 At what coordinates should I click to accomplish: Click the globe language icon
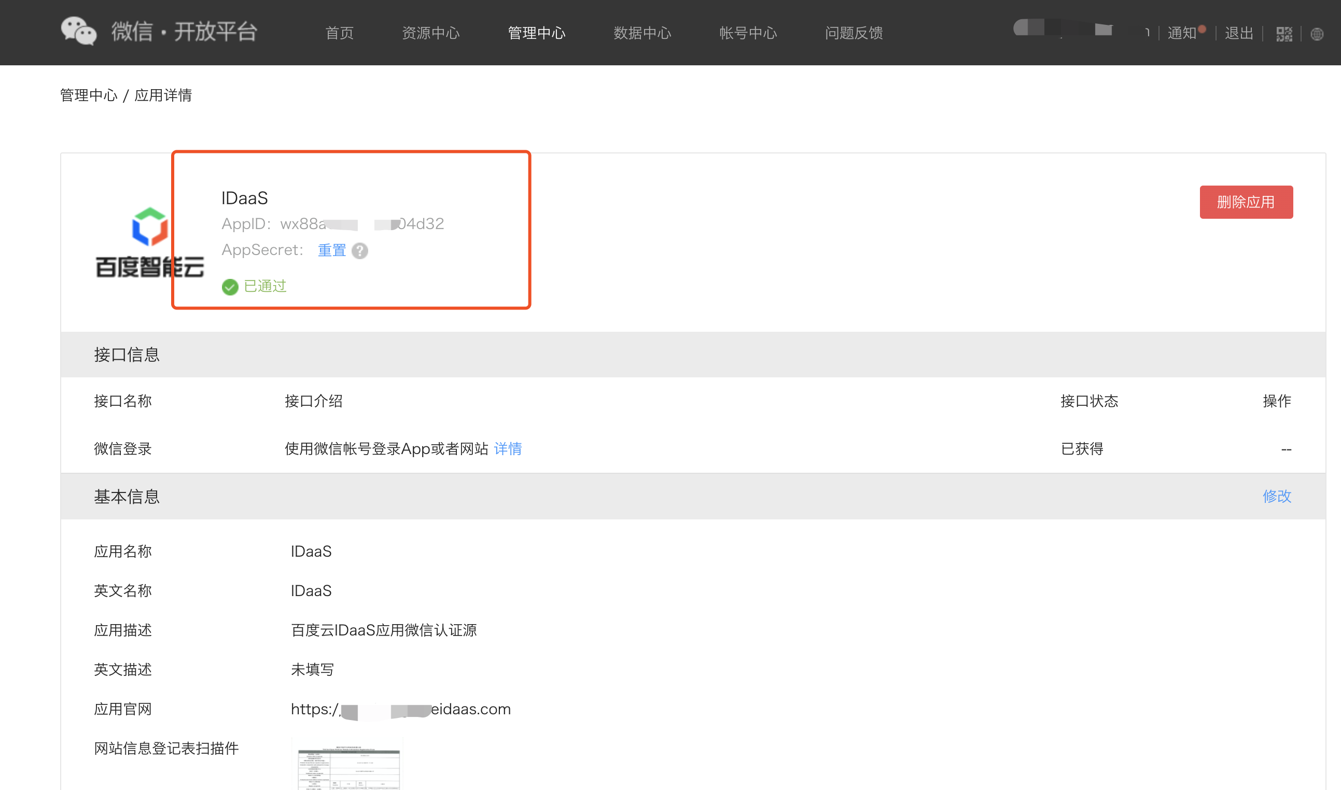click(x=1317, y=34)
